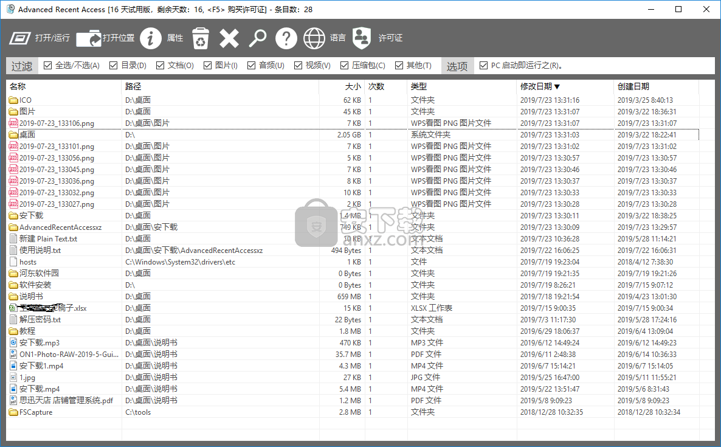Click folder icon of 河东软件园 row
Screen dimensions: 721x447
point(13,273)
